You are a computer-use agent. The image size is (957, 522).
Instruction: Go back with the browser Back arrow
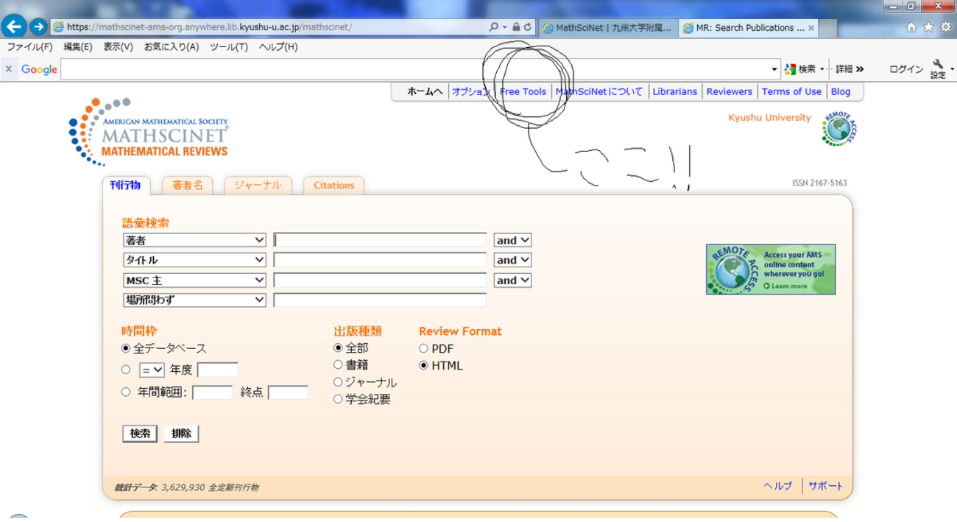pos(13,27)
